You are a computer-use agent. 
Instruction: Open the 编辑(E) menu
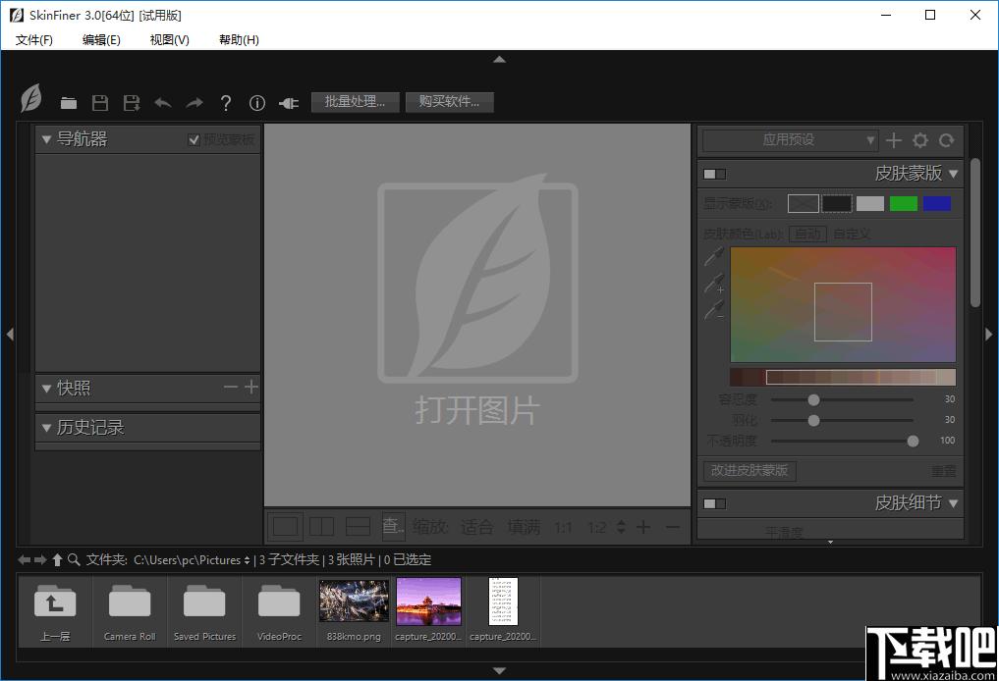tap(101, 39)
